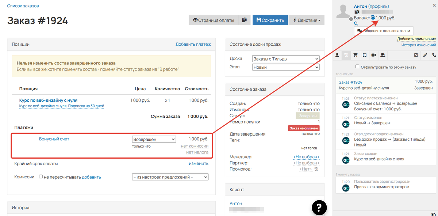Open the tablet icon tab

364,55
